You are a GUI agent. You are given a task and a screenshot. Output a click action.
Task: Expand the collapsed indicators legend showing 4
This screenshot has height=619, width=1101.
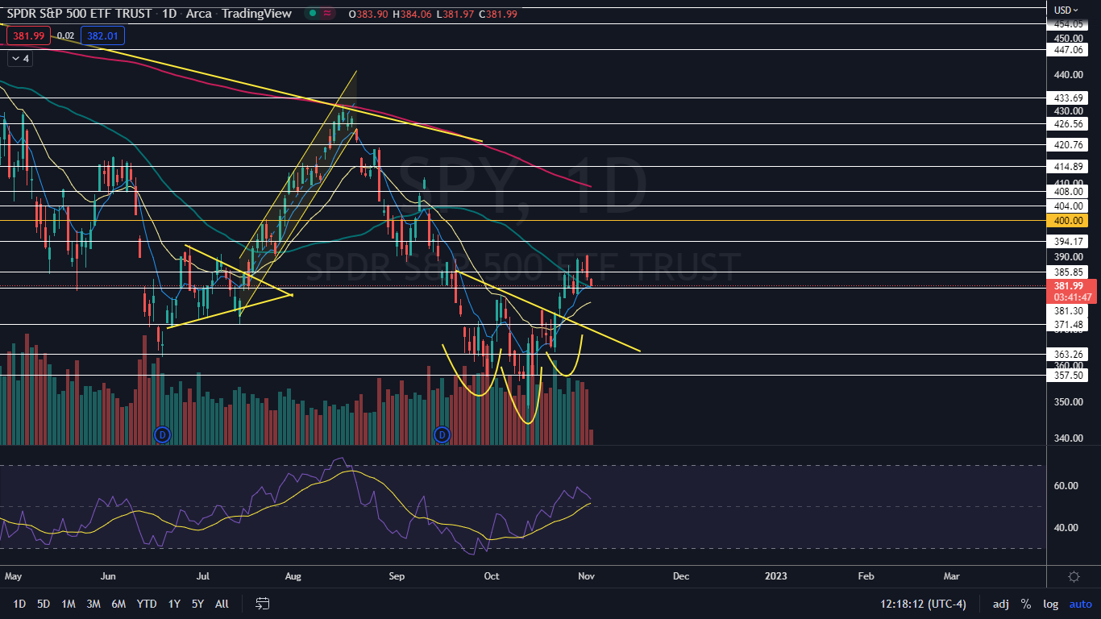19,59
